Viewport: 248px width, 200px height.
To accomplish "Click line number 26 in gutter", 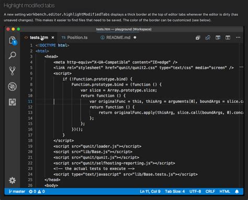I will (30, 185).
